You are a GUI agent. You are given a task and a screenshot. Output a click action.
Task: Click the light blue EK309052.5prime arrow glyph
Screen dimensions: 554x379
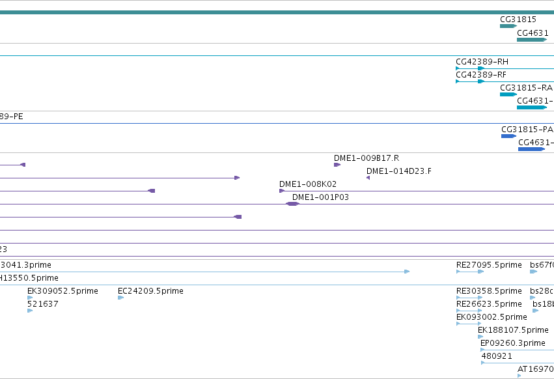[30, 298]
